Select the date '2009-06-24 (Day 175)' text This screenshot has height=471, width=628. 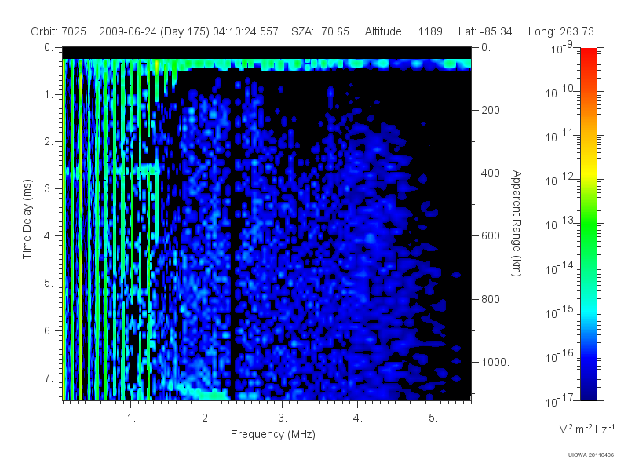[154, 31]
